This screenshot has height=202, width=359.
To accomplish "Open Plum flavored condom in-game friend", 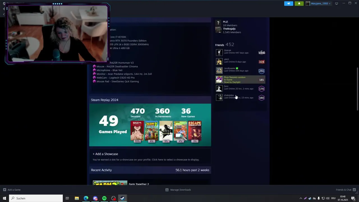I will (x=240, y=80).
